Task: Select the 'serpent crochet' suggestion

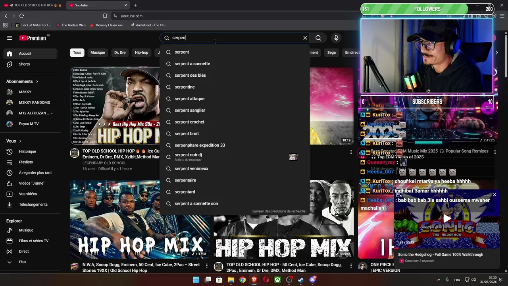Action: pos(235,122)
